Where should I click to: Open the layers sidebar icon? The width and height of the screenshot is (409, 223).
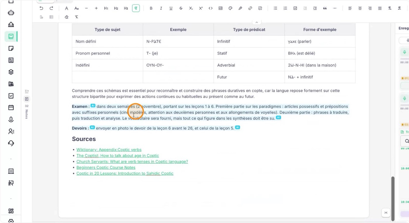[11, 72]
